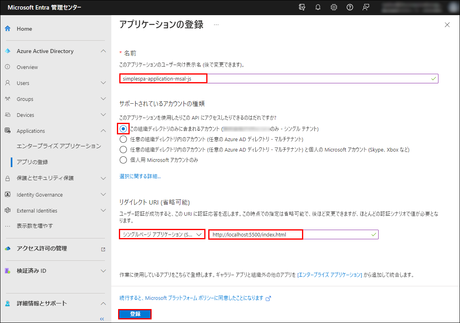The width and height of the screenshot is (460, 323).
Task: Select 個人用 Microsoft アカウントのみ radio option
Action: tap(123, 160)
